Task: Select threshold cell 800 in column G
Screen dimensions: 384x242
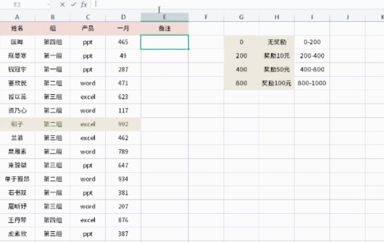Action: tap(241, 83)
